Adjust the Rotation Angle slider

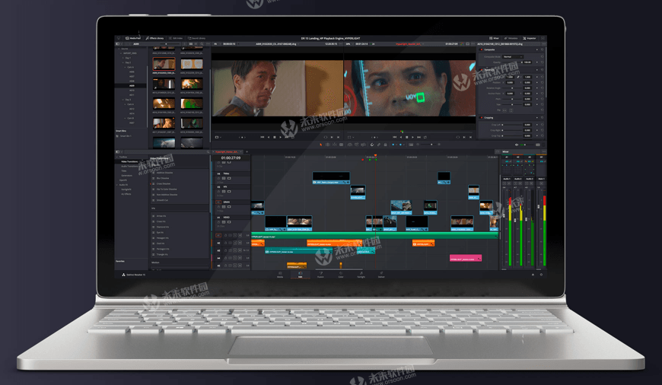pos(511,87)
